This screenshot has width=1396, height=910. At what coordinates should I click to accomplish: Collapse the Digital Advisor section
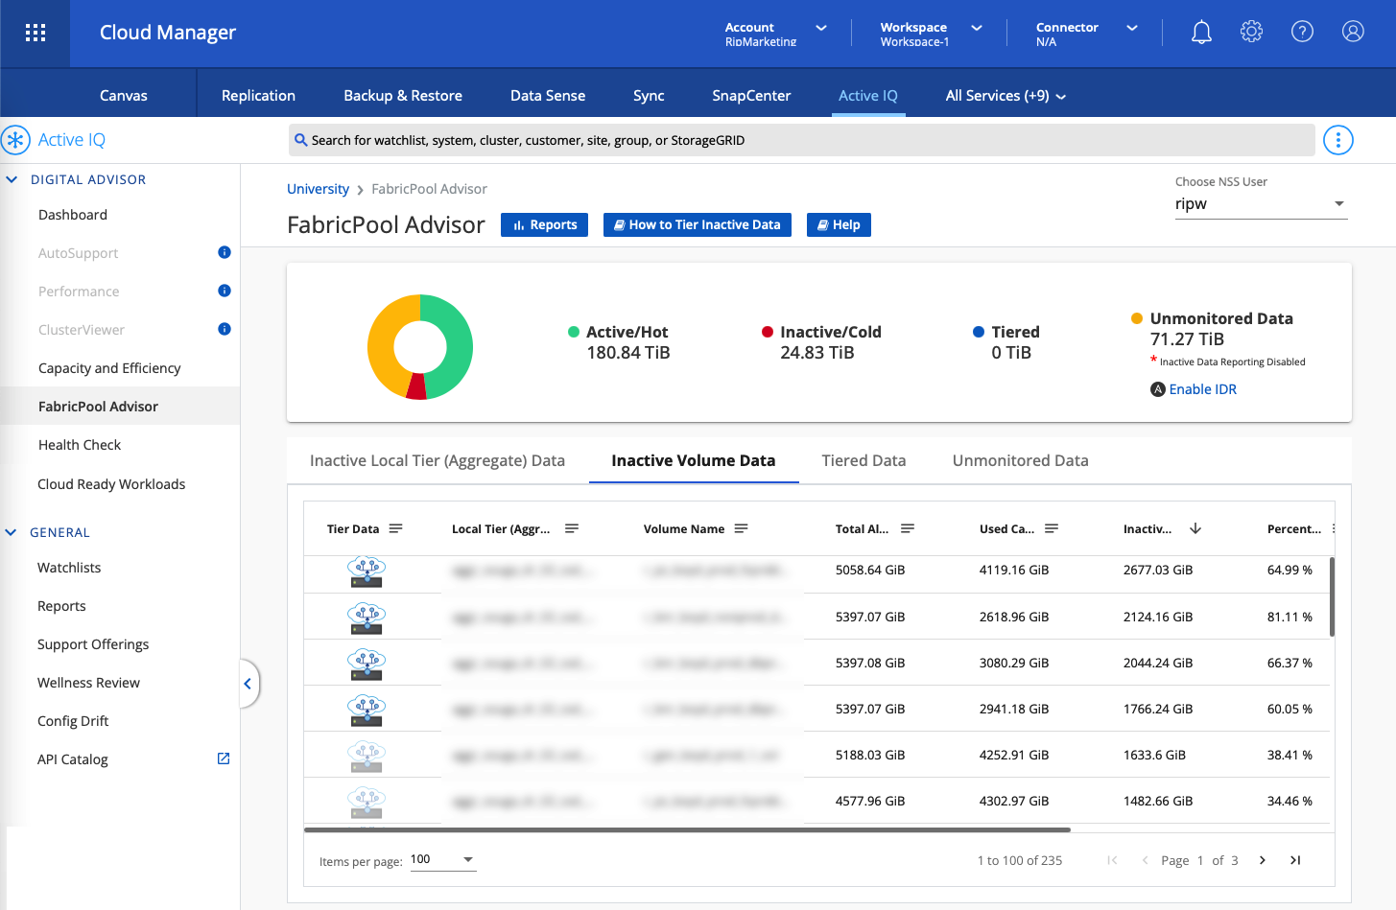coord(12,179)
